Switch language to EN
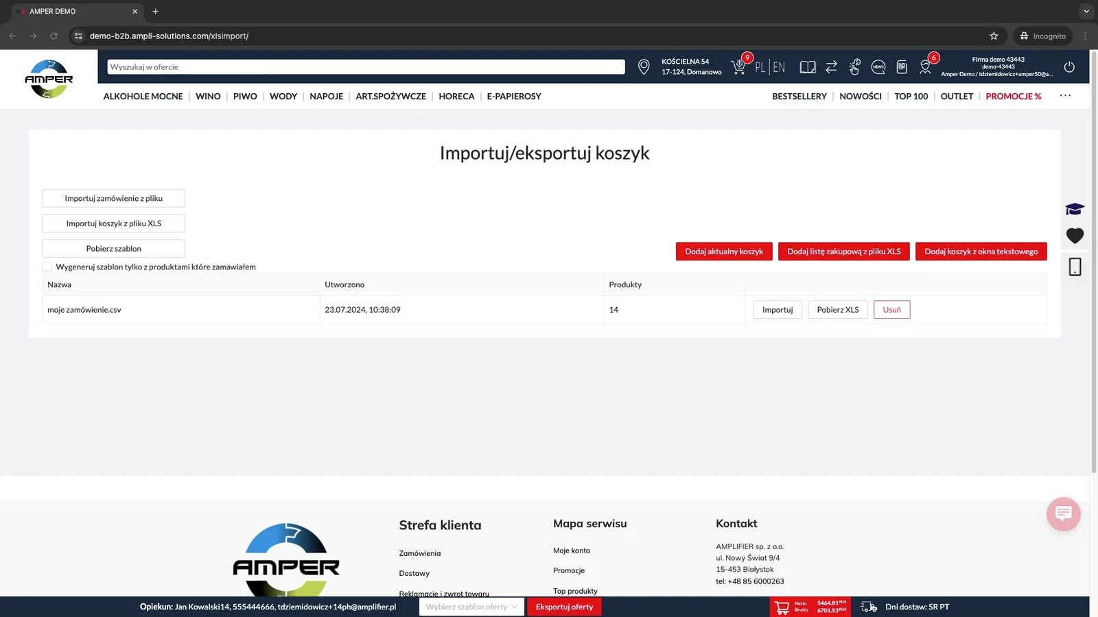Screen dimensions: 1098x617 pos(779,67)
